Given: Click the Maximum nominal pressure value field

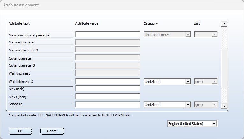Looking at the screenshot, I should tap(108, 34).
